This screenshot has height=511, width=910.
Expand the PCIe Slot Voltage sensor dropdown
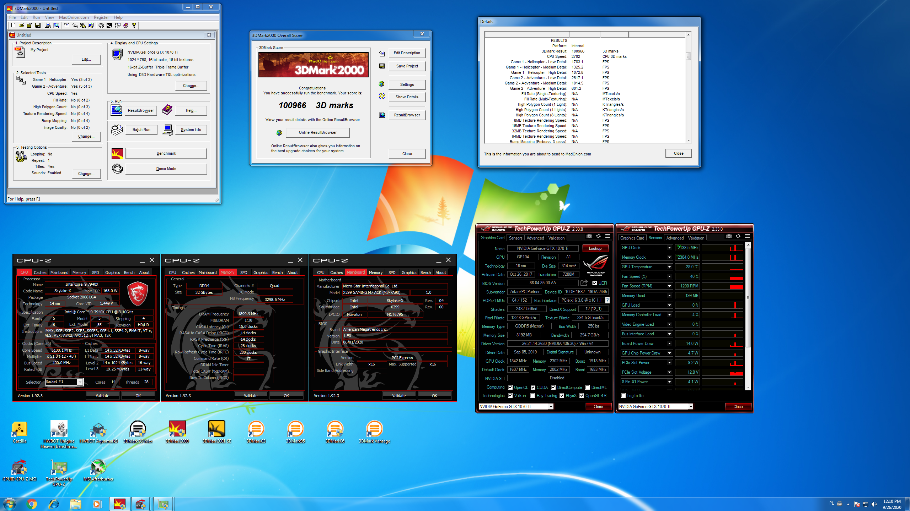pos(669,372)
